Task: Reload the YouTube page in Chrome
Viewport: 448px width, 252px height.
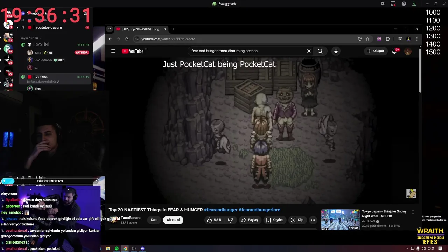Action: coord(127,39)
